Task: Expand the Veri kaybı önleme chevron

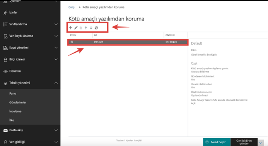Action: coord(56,36)
